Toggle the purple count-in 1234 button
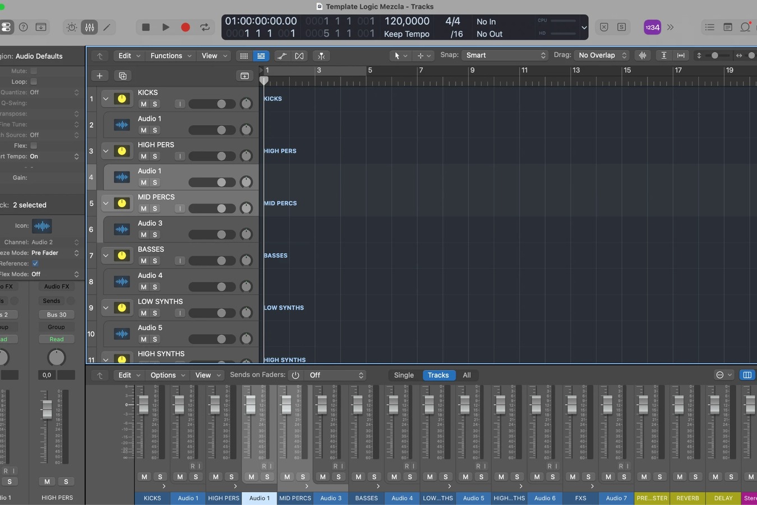Viewport: 757px width, 505px height. coord(652,27)
